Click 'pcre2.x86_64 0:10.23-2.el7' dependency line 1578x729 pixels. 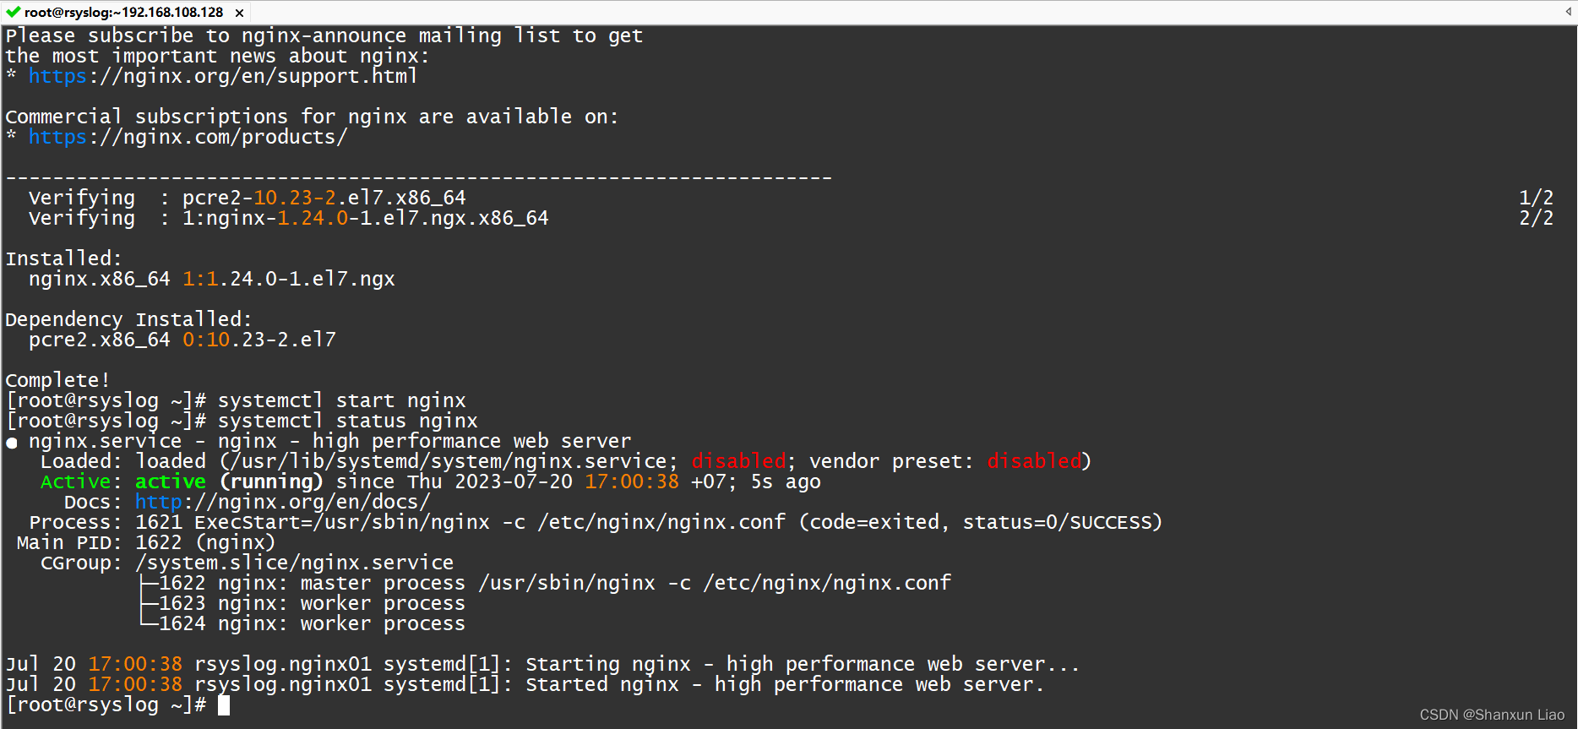tap(182, 340)
